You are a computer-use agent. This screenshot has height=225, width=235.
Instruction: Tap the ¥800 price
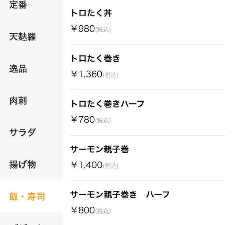coord(83,210)
